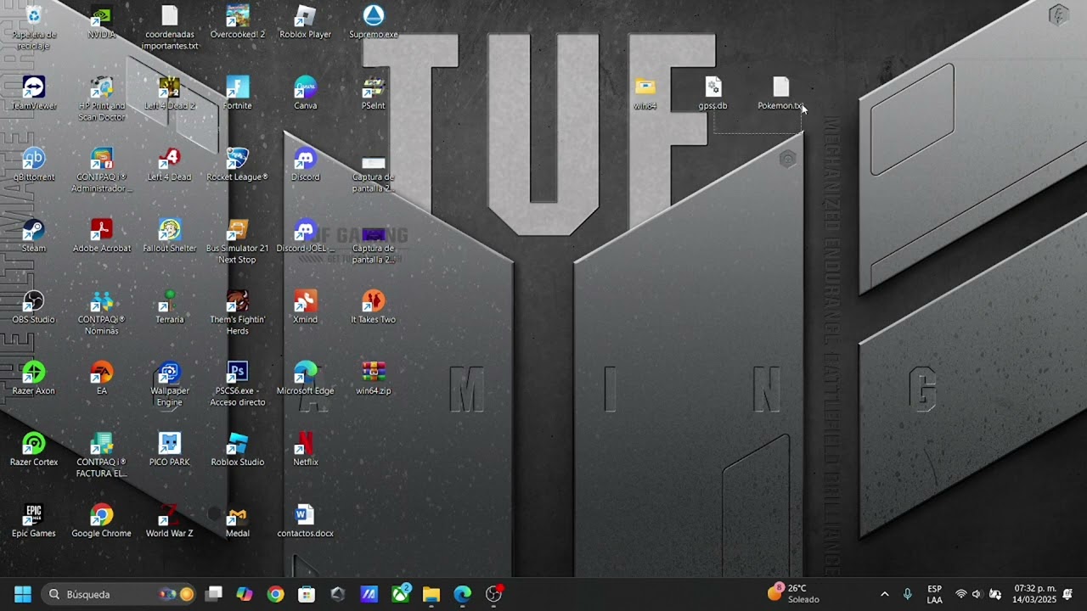The image size is (1087, 611).
Task: Select the gpss.db file
Action: coord(713,93)
